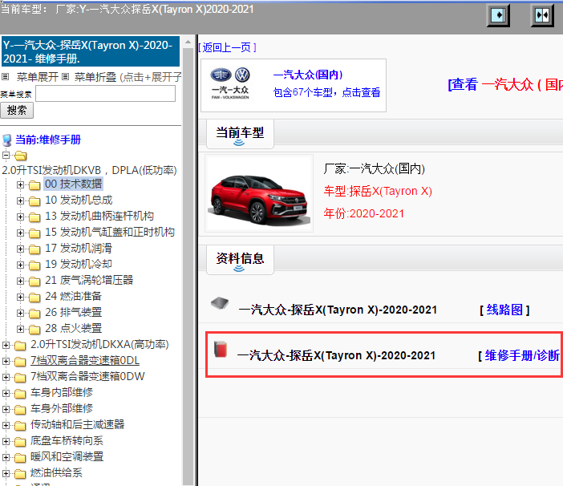Viewport: 563px width, 486px height.
Task: Click folder icon for 17 发动机润滑
Action: point(34,249)
